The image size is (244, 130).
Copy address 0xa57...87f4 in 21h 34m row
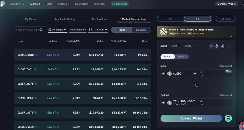pos(36,84)
